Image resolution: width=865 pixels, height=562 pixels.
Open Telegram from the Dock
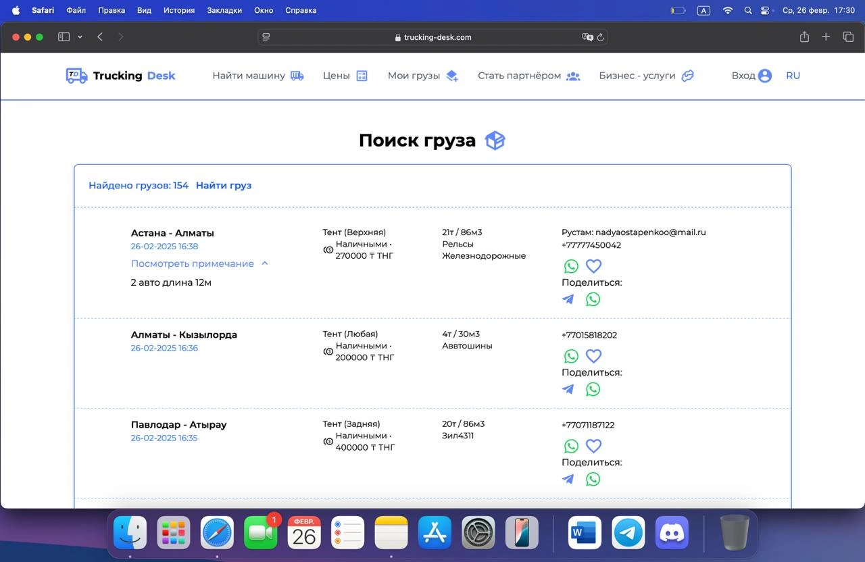tap(628, 533)
